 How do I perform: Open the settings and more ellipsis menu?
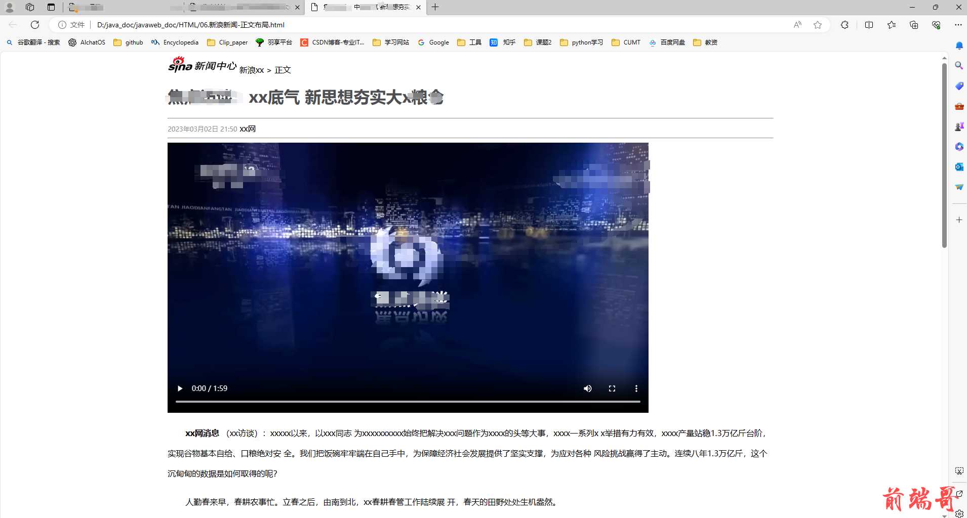(958, 25)
